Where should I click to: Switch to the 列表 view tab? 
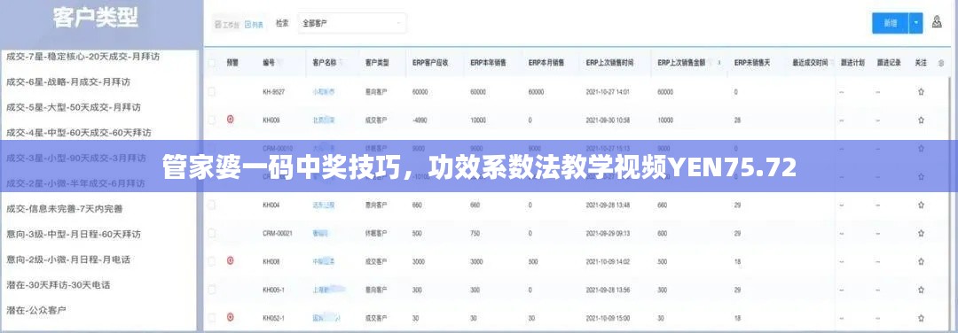click(255, 25)
